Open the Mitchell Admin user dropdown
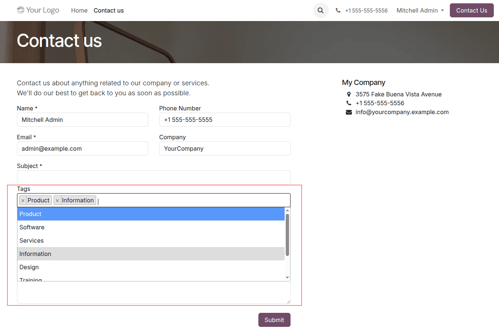Image resolution: width=499 pixels, height=335 pixels. pos(420,10)
